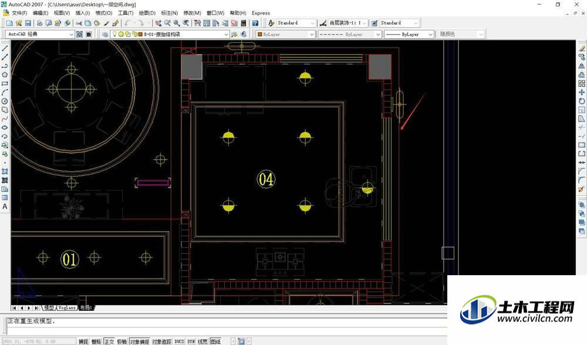This screenshot has height=345, width=587.
Task: Select the Hatch tool
Action: pyautogui.click(x=5, y=171)
